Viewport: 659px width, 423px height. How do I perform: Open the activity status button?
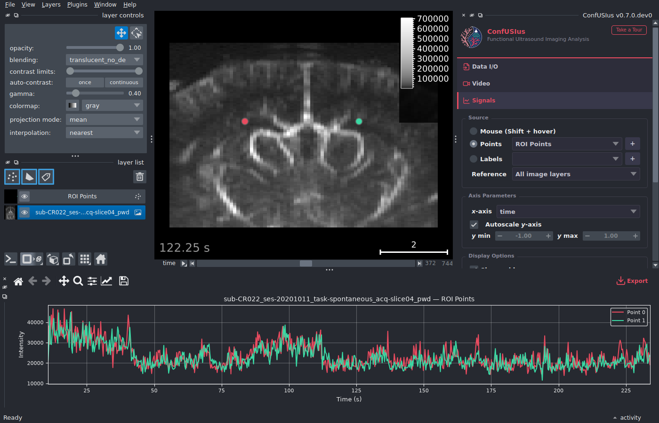[x=627, y=418]
